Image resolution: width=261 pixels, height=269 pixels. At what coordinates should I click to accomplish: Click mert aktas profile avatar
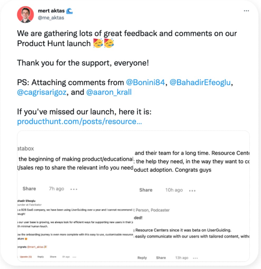coord(25,14)
